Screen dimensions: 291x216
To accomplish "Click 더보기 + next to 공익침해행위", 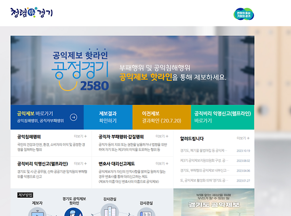I will 81,136.
